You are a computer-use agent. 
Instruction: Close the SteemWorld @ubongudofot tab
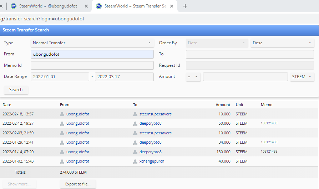86,6
